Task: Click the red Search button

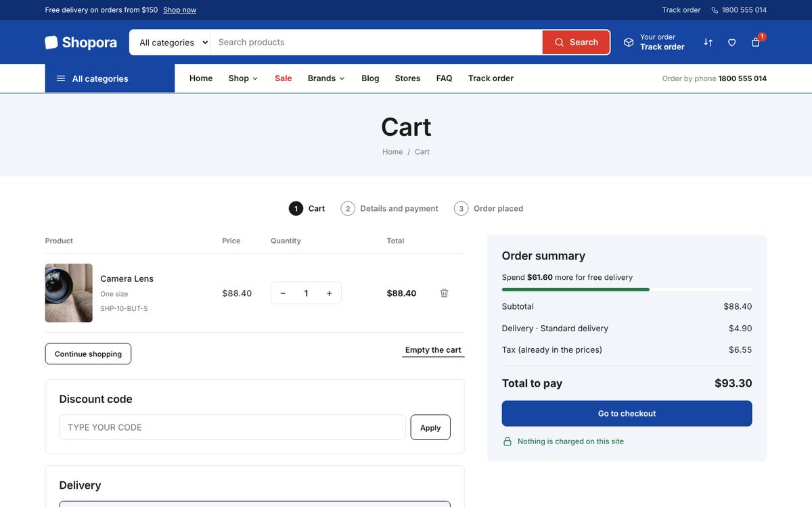Action: pyautogui.click(x=576, y=42)
